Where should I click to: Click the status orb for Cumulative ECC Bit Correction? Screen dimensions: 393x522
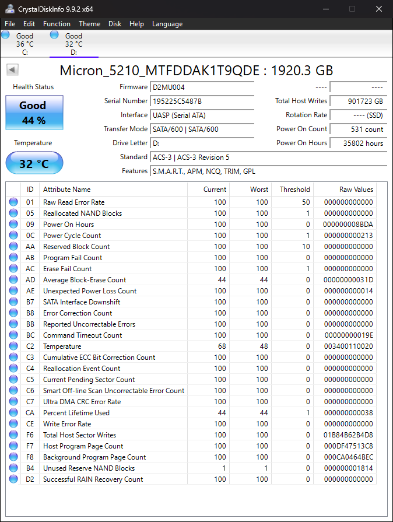pyautogui.click(x=13, y=357)
